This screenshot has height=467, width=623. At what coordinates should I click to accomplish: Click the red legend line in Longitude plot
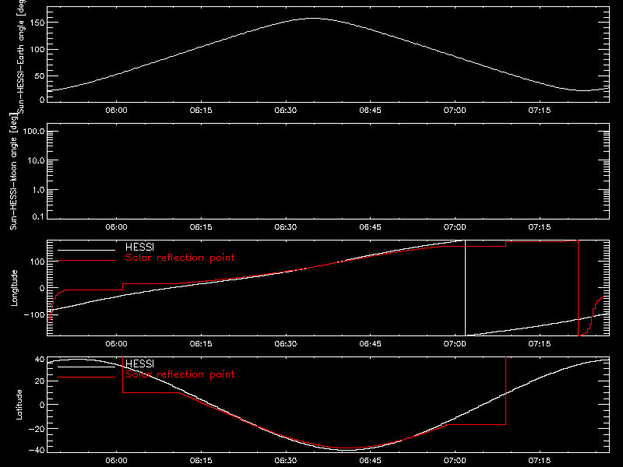pyautogui.click(x=86, y=261)
